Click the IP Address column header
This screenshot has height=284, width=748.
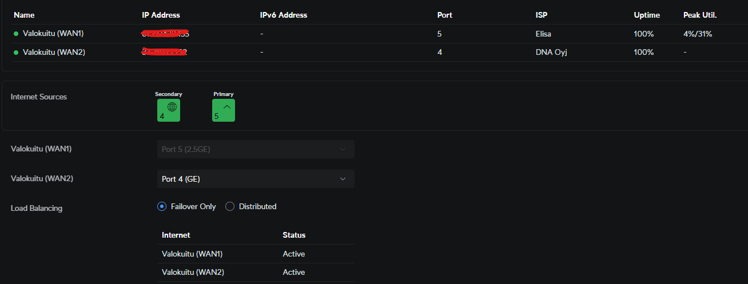click(x=161, y=15)
